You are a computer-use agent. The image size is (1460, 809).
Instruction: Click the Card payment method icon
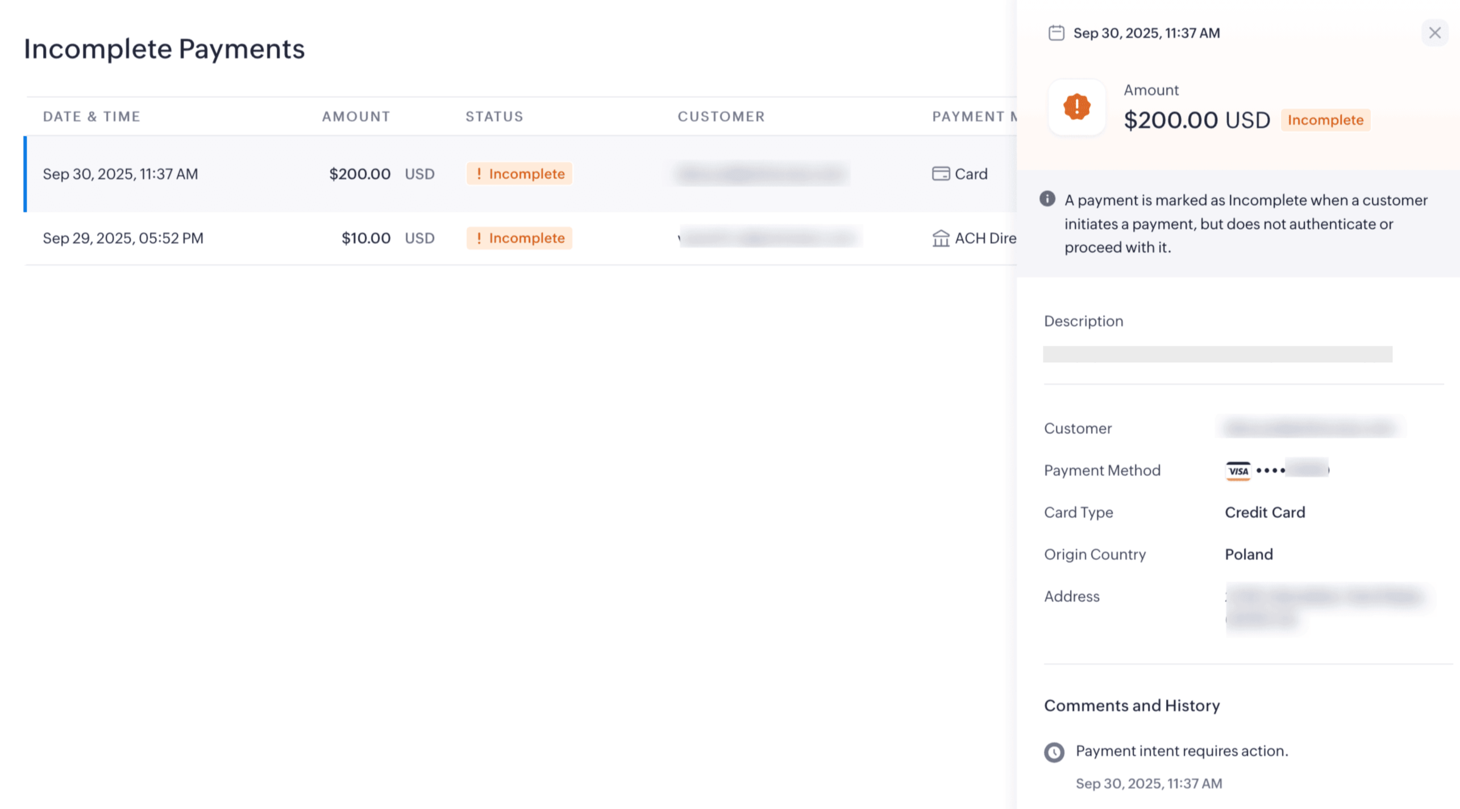(941, 174)
